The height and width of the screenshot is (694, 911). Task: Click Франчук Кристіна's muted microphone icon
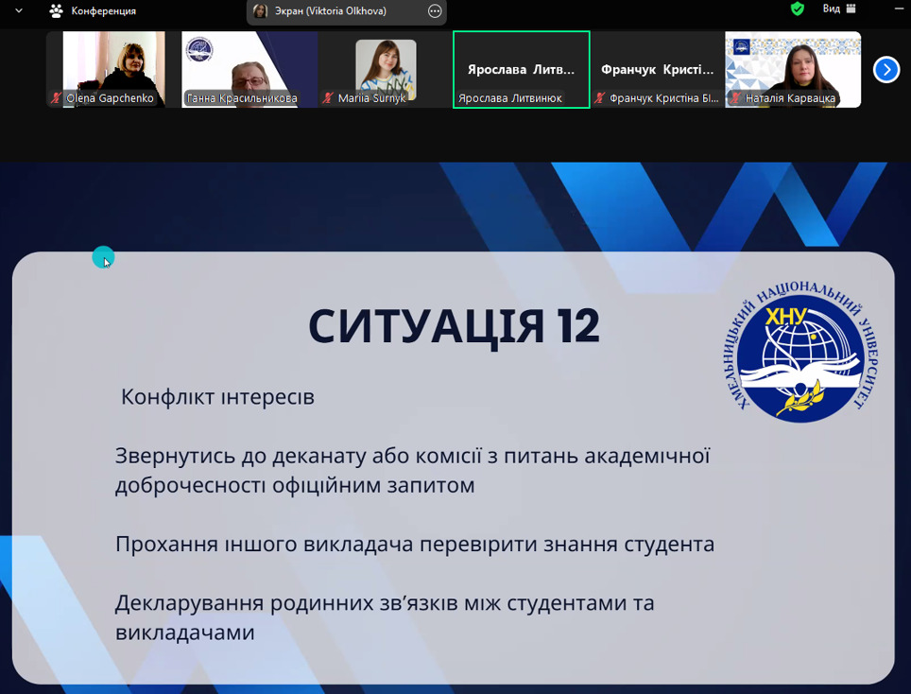(x=600, y=98)
